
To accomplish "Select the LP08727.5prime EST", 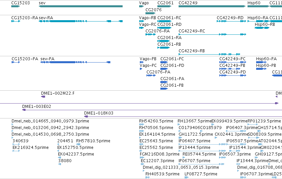I will tap(187, 177).
